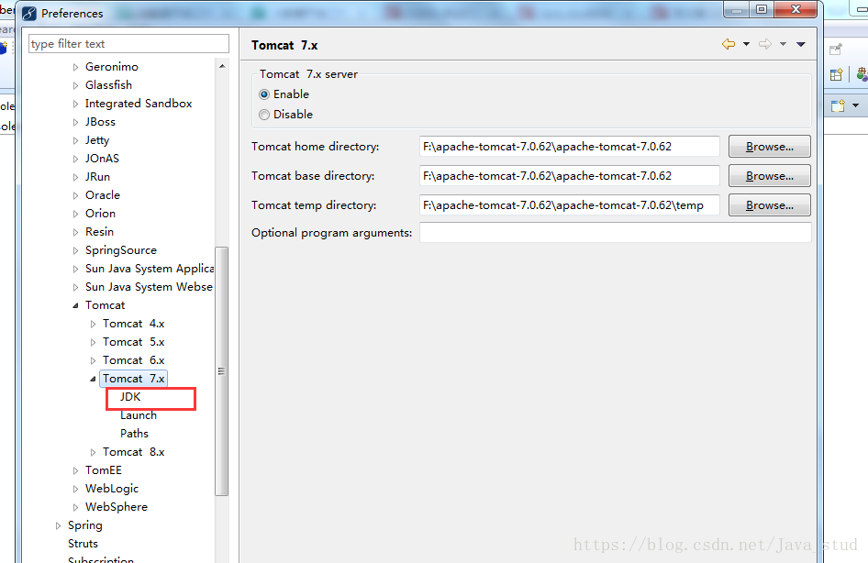868x563 pixels.
Task: Select the Sun Java System Webserver item
Action: pos(149,286)
